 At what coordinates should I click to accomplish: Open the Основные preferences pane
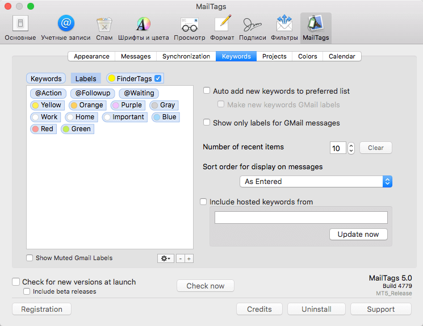[20, 28]
